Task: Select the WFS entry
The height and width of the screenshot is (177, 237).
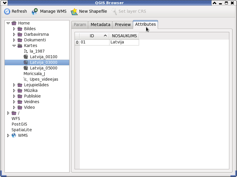Action: pyautogui.click(x=16, y=118)
